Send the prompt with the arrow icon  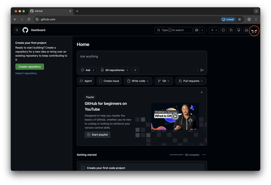point(202,70)
